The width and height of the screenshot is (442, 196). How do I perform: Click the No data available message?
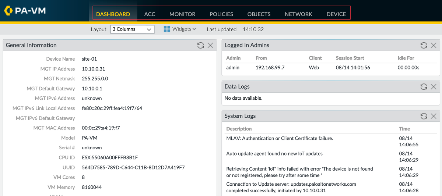click(243, 98)
